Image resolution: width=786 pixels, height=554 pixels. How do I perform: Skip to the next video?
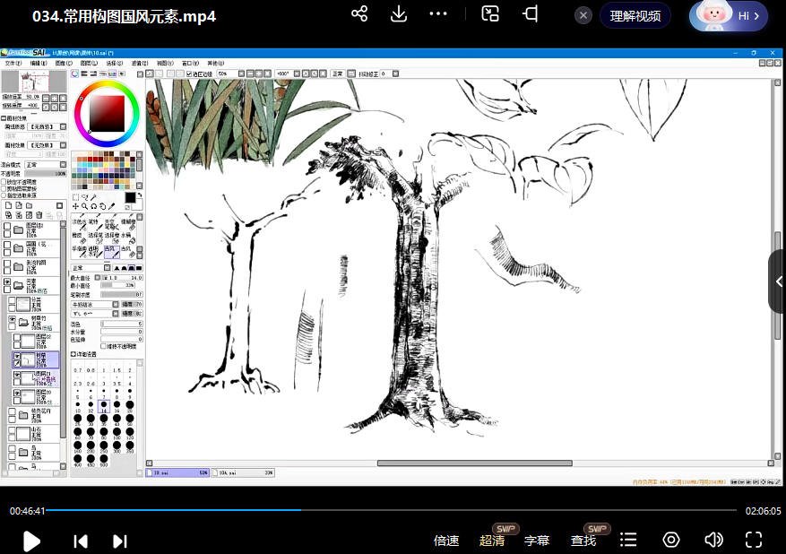tap(119, 541)
